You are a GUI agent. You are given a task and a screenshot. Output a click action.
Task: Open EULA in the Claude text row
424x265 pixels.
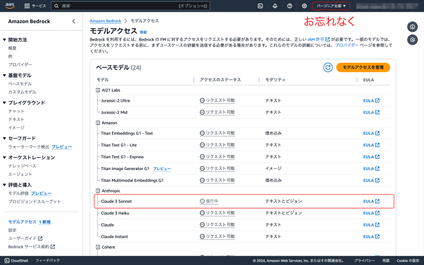click(371, 225)
